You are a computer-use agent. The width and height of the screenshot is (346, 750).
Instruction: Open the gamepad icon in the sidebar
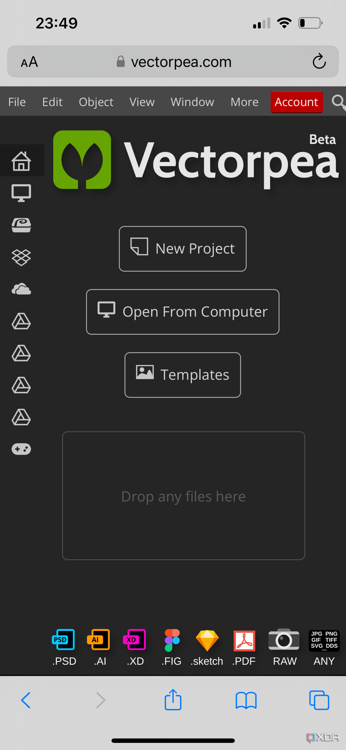pyautogui.click(x=21, y=449)
